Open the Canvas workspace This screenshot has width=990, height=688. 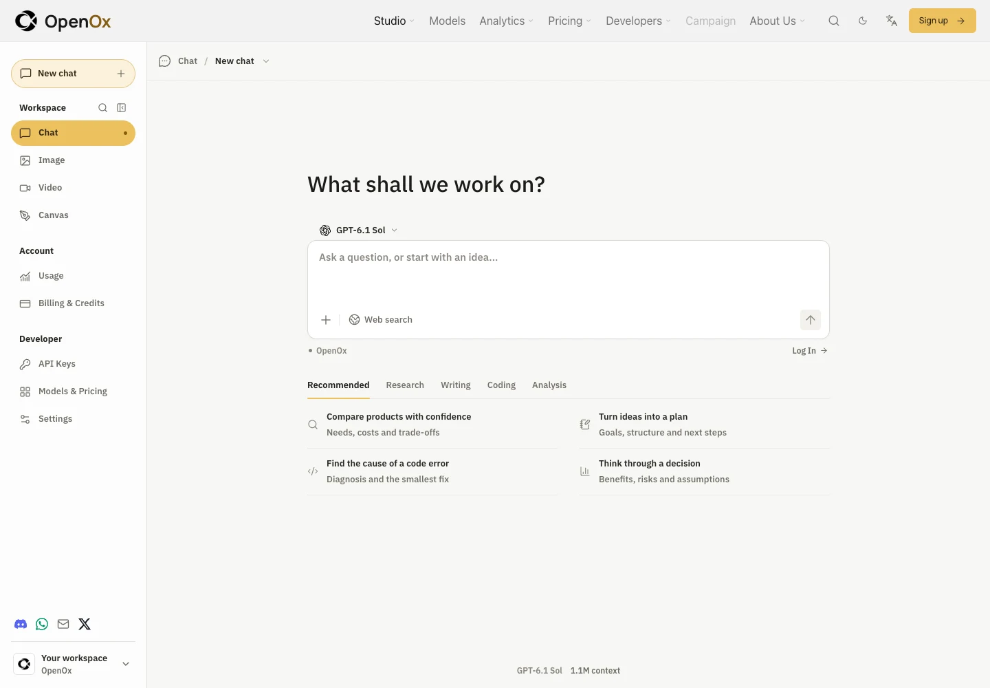[x=73, y=215]
